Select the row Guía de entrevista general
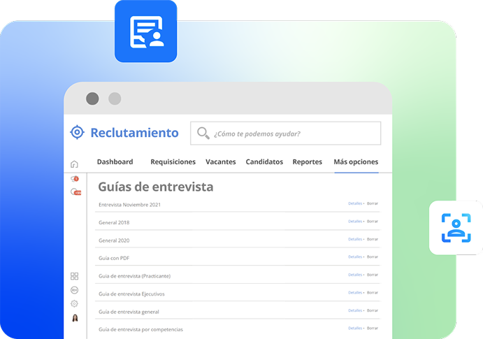483x339 pixels. click(238, 311)
